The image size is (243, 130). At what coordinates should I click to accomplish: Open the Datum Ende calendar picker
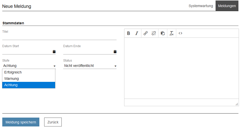[115, 52]
